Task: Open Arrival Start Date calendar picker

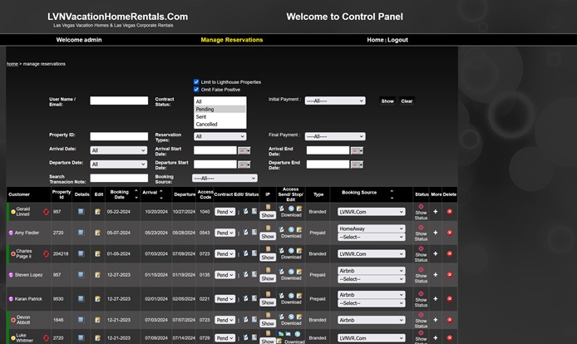Action: tap(244, 150)
